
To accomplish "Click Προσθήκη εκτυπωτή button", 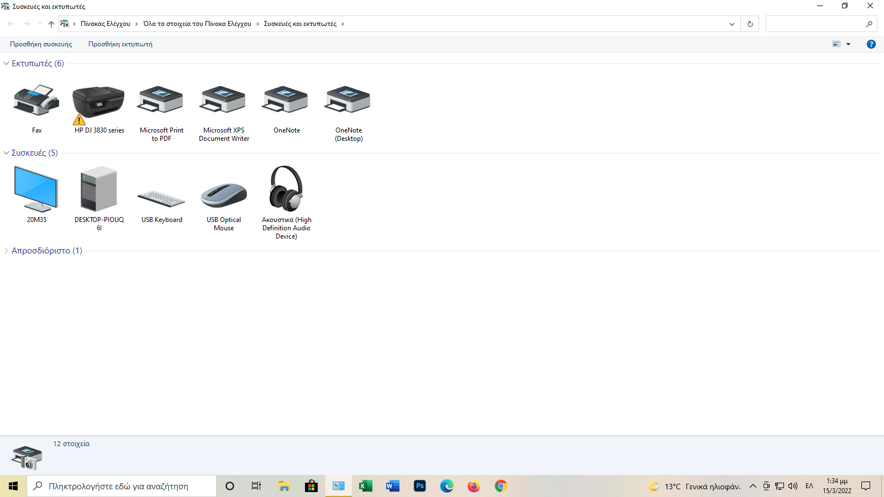I will coord(120,44).
